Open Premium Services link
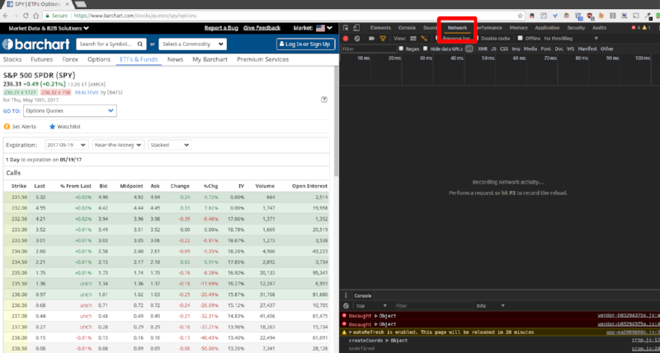Viewport: 660px width, 353px height. tap(262, 59)
